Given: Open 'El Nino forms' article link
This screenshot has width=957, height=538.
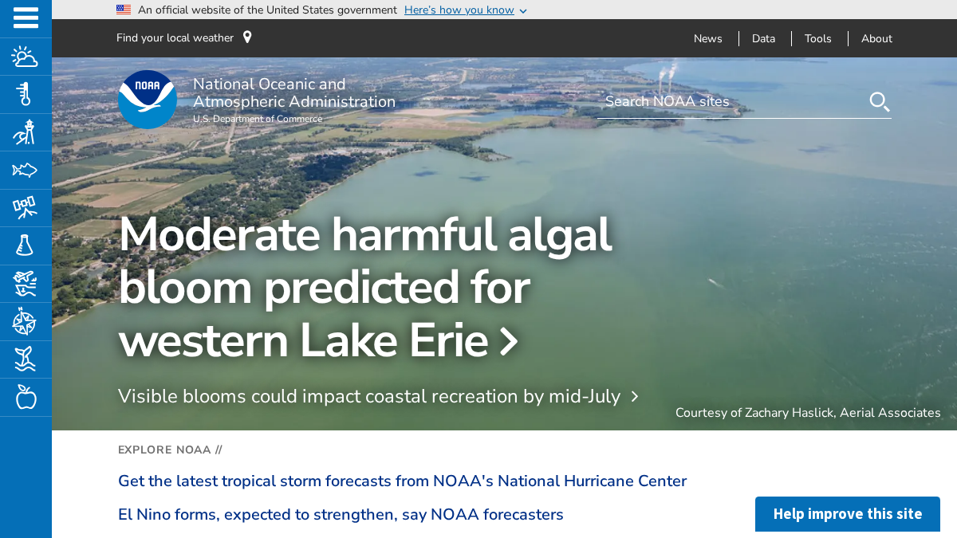Looking at the screenshot, I should (x=341, y=515).
